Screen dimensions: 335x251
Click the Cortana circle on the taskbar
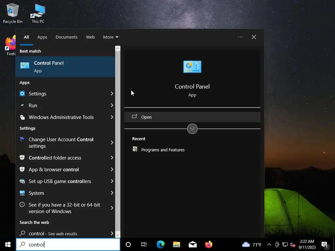pyautogui.click(x=128, y=244)
